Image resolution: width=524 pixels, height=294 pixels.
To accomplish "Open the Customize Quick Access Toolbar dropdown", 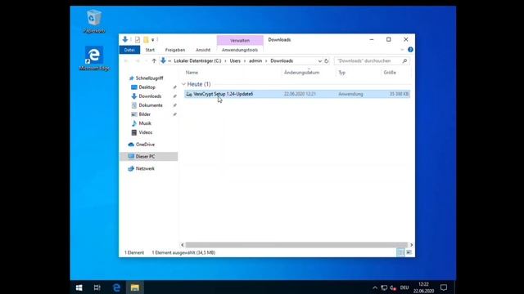I will [153, 40].
